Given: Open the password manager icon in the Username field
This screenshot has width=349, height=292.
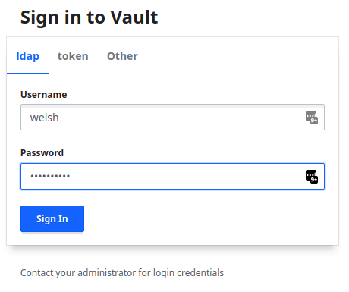Looking at the screenshot, I should click(312, 118).
